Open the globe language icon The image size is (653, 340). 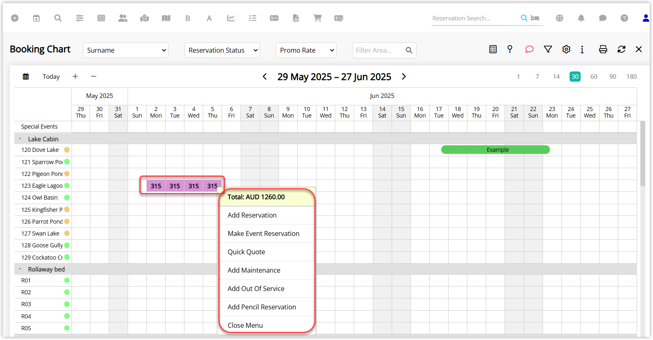coord(560,18)
